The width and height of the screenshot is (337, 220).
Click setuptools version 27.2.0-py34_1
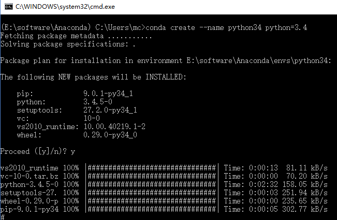click(110, 110)
